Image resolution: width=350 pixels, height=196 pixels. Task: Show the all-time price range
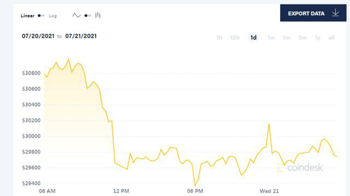331,38
